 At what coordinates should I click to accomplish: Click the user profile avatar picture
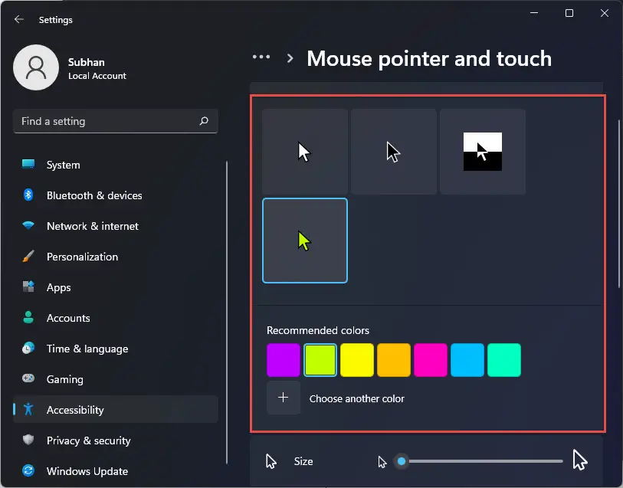(x=36, y=67)
